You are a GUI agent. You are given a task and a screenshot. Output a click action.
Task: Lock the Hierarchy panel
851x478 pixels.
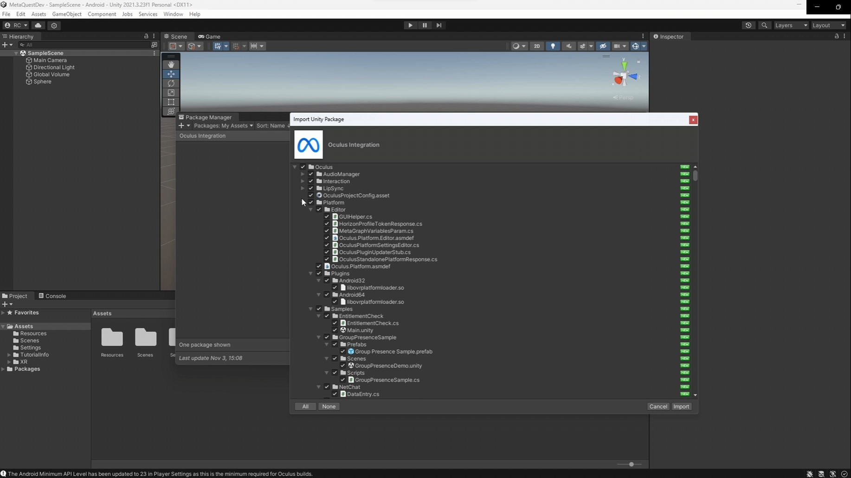[146, 36]
